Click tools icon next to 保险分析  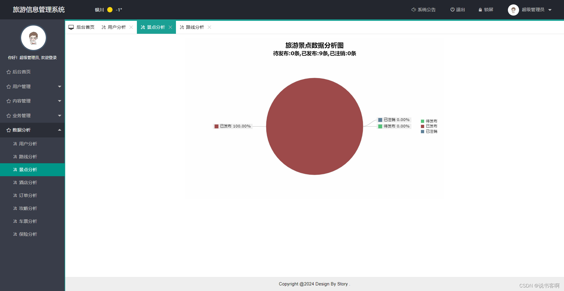click(15, 234)
